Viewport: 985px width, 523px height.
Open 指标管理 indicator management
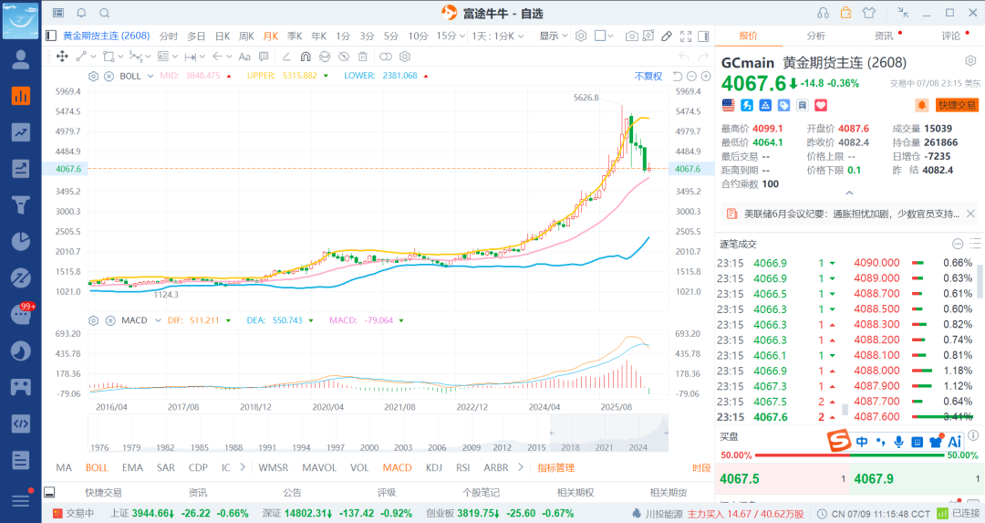(x=556, y=467)
